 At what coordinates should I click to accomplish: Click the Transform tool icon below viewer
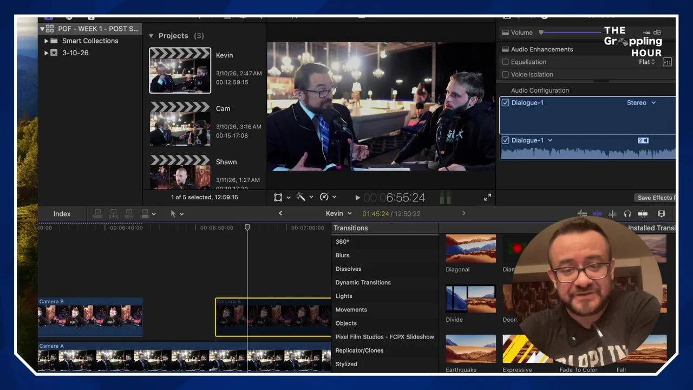pyautogui.click(x=278, y=198)
